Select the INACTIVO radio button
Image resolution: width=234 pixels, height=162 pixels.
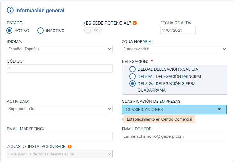(x=40, y=31)
